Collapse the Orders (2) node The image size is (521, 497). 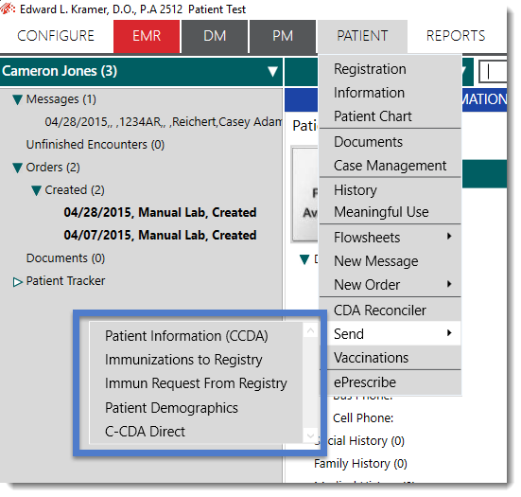[17, 168]
